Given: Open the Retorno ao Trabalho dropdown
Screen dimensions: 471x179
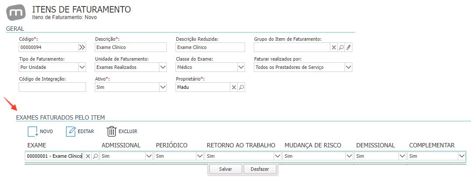Looking at the screenshot, I should tap(278, 156).
